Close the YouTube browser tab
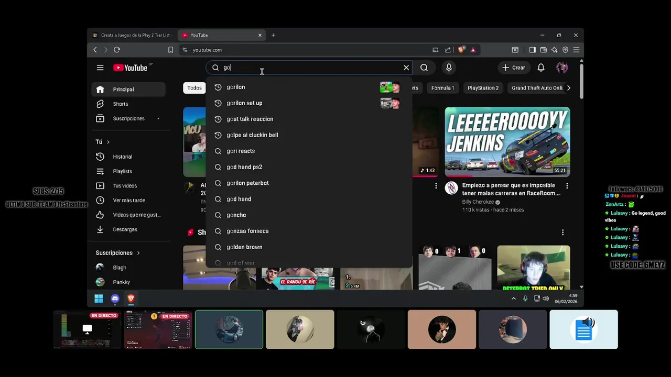 (x=259, y=35)
